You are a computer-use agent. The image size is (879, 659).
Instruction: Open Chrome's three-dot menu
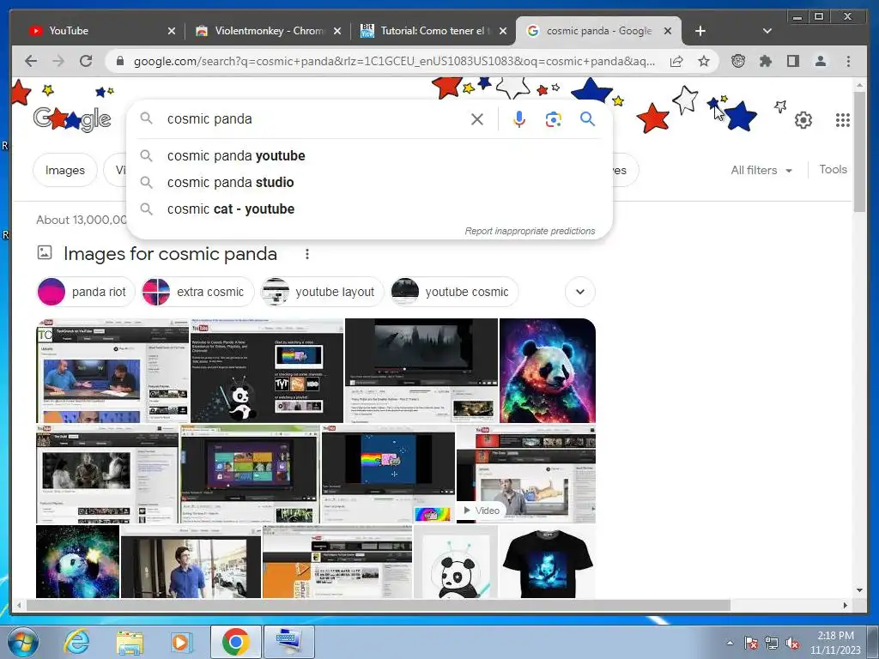848,61
